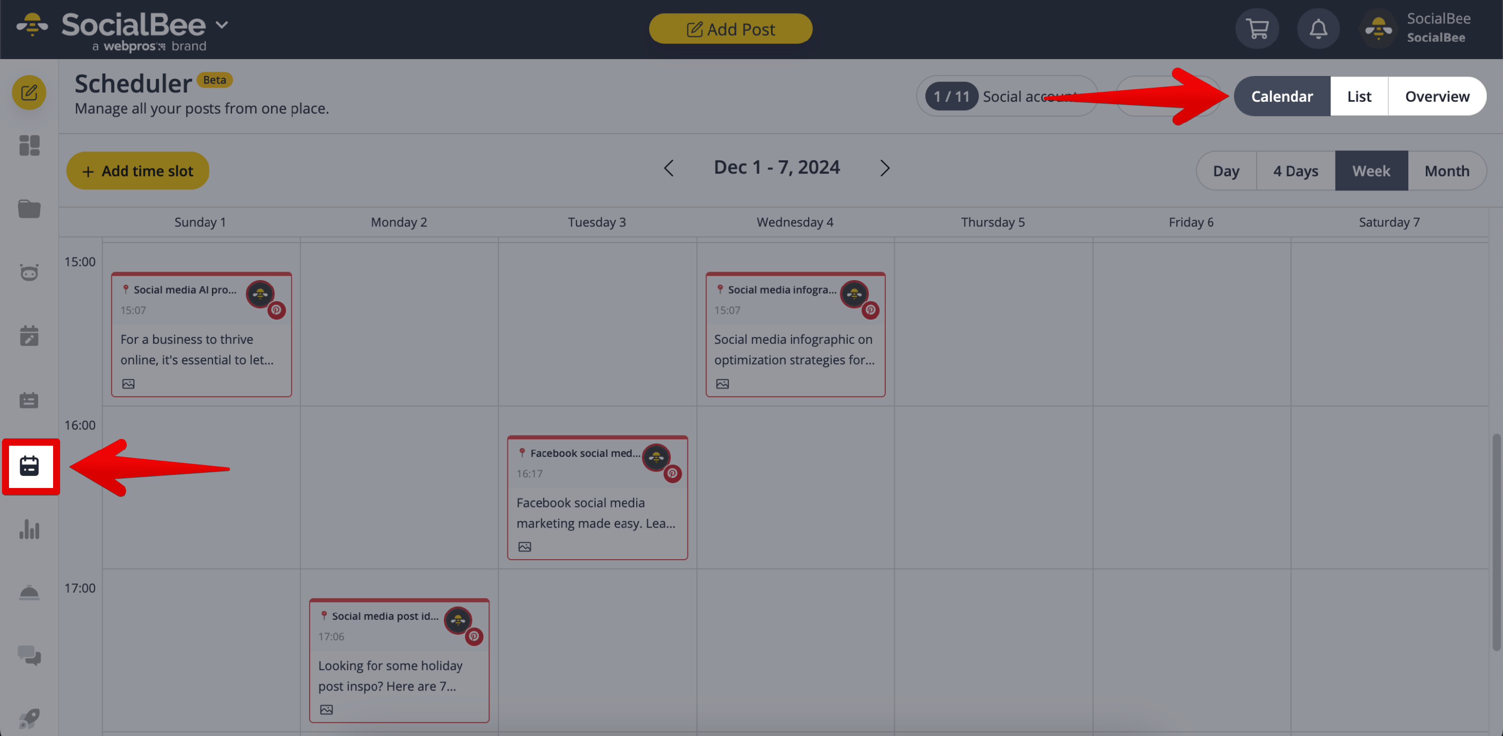
Task: Click the rocket icon in sidebar
Action: (x=29, y=717)
